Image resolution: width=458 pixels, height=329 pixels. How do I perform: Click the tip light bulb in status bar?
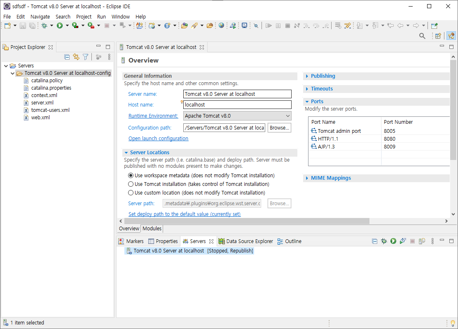point(453,323)
